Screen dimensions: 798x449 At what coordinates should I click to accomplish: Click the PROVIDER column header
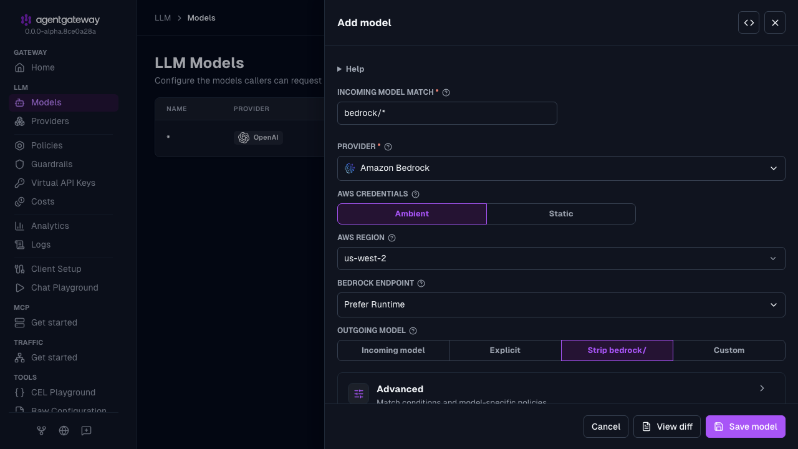251,109
